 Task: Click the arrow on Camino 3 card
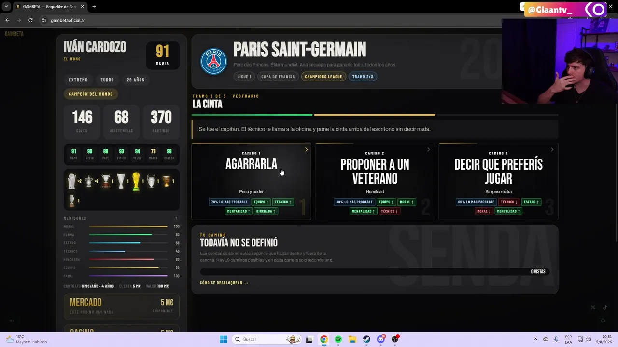point(552,150)
